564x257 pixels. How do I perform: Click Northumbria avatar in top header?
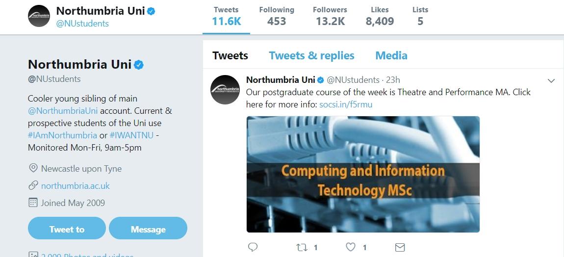[39, 16]
